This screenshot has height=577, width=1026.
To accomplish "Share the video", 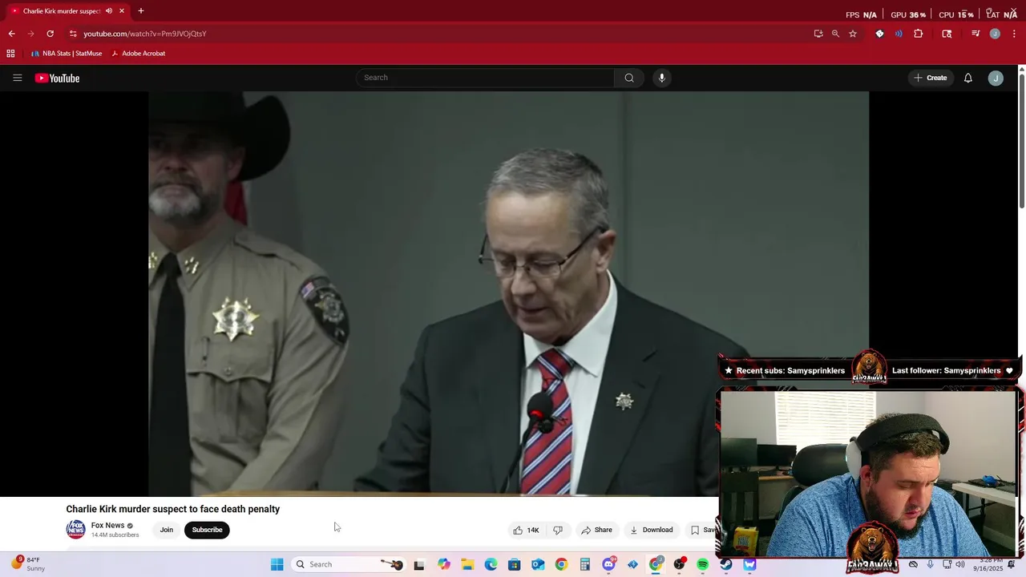I will pyautogui.click(x=596, y=530).
